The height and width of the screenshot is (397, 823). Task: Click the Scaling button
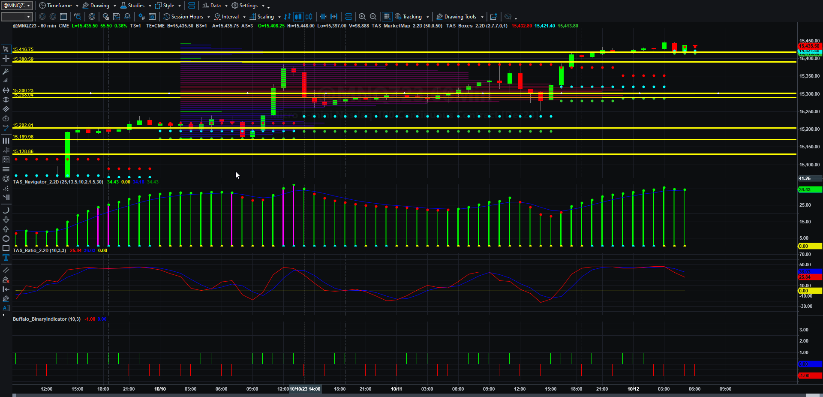click(265, 16)
